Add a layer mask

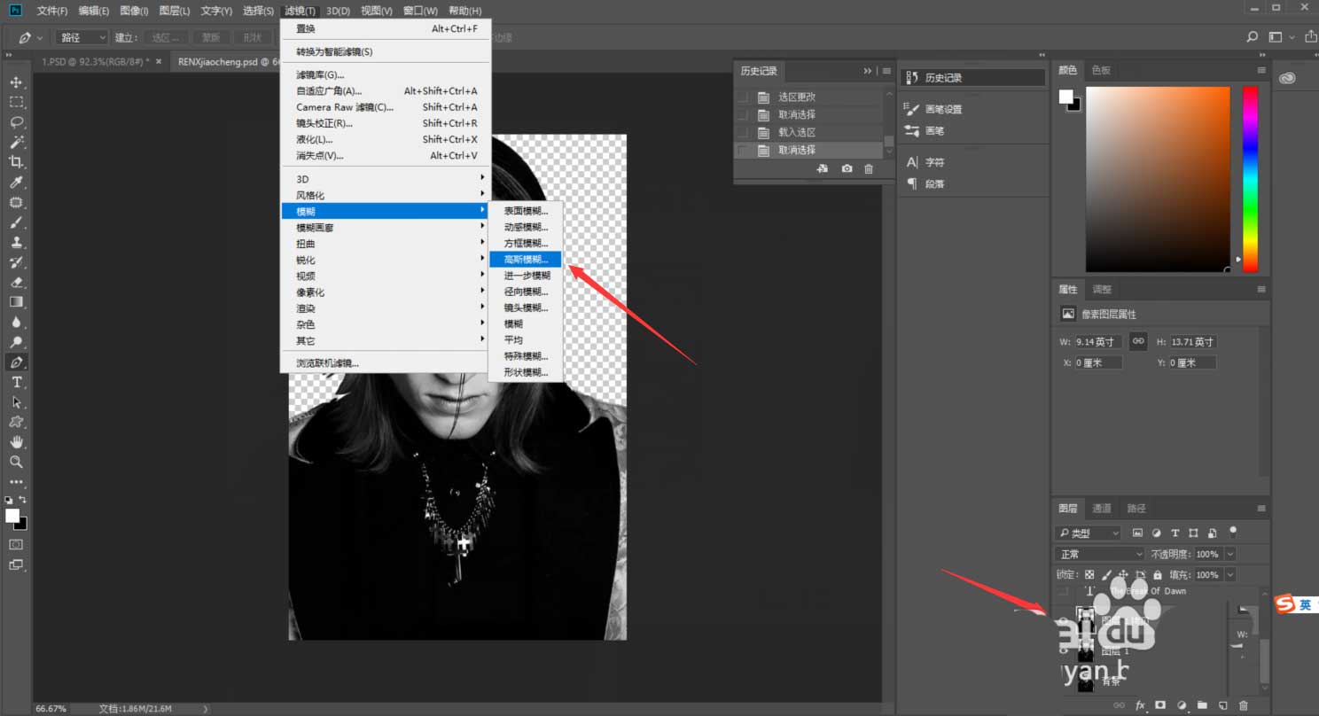[1160, 705]
